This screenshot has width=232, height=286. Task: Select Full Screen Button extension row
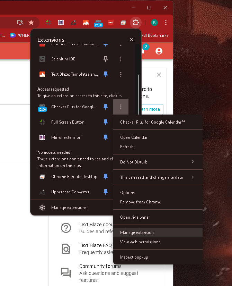click(x=68, y=122)
